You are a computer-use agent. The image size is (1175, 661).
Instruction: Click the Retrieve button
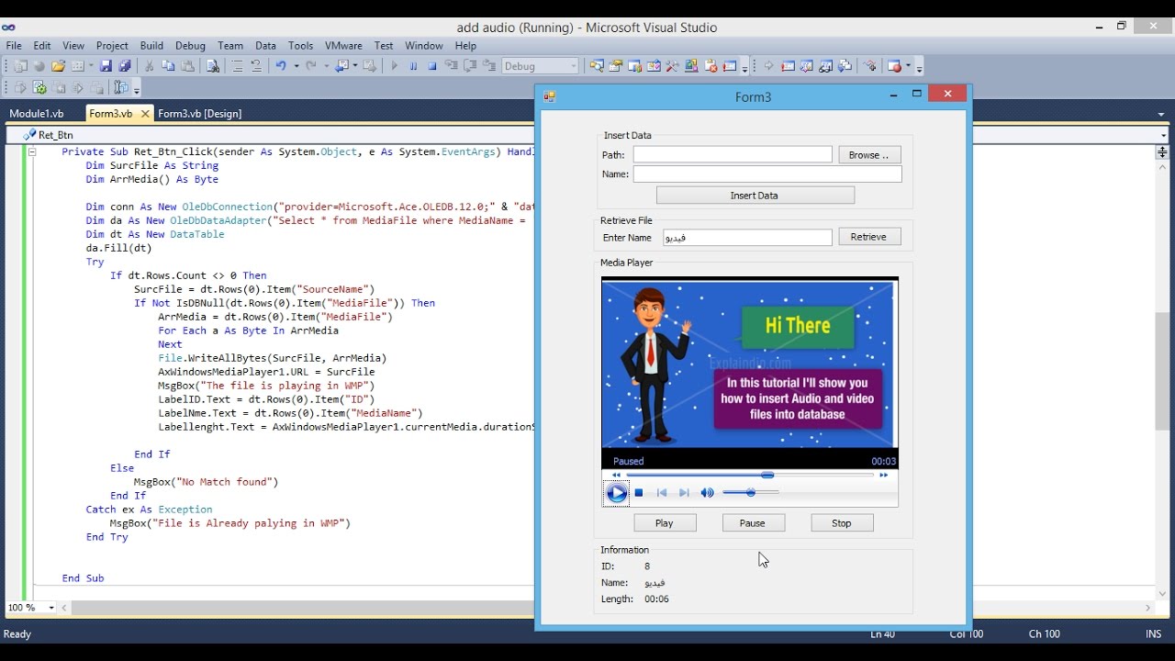868,237
